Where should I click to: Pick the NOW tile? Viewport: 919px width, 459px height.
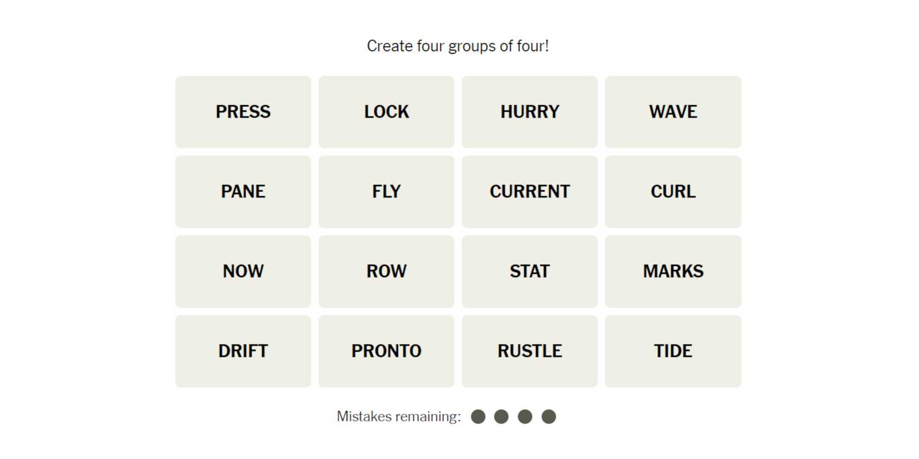tap(243, 271)
